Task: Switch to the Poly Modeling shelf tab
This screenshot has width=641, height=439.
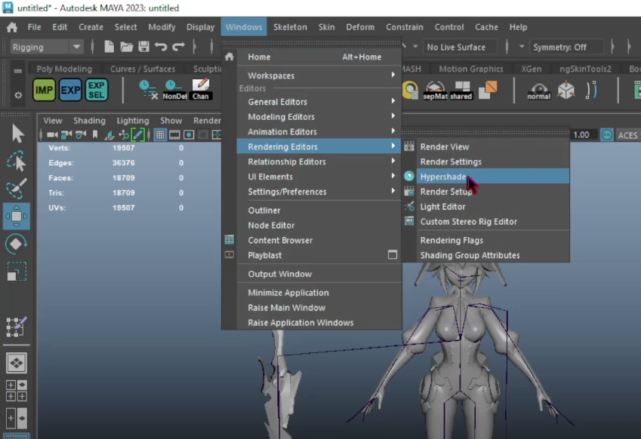Action: pyautogui.click(x=64, y=69)
